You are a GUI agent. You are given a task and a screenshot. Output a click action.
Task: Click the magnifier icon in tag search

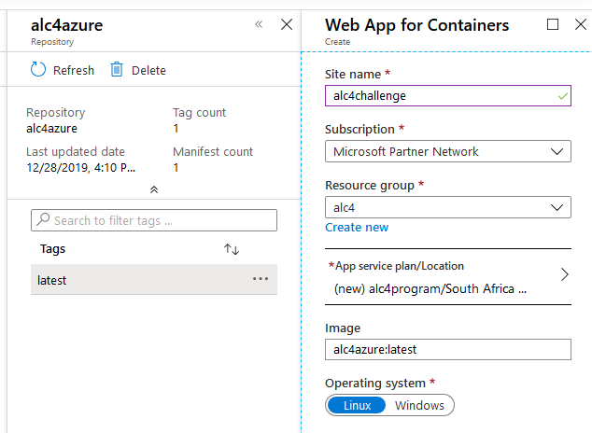pyautogui.click(x=43, y=219)
